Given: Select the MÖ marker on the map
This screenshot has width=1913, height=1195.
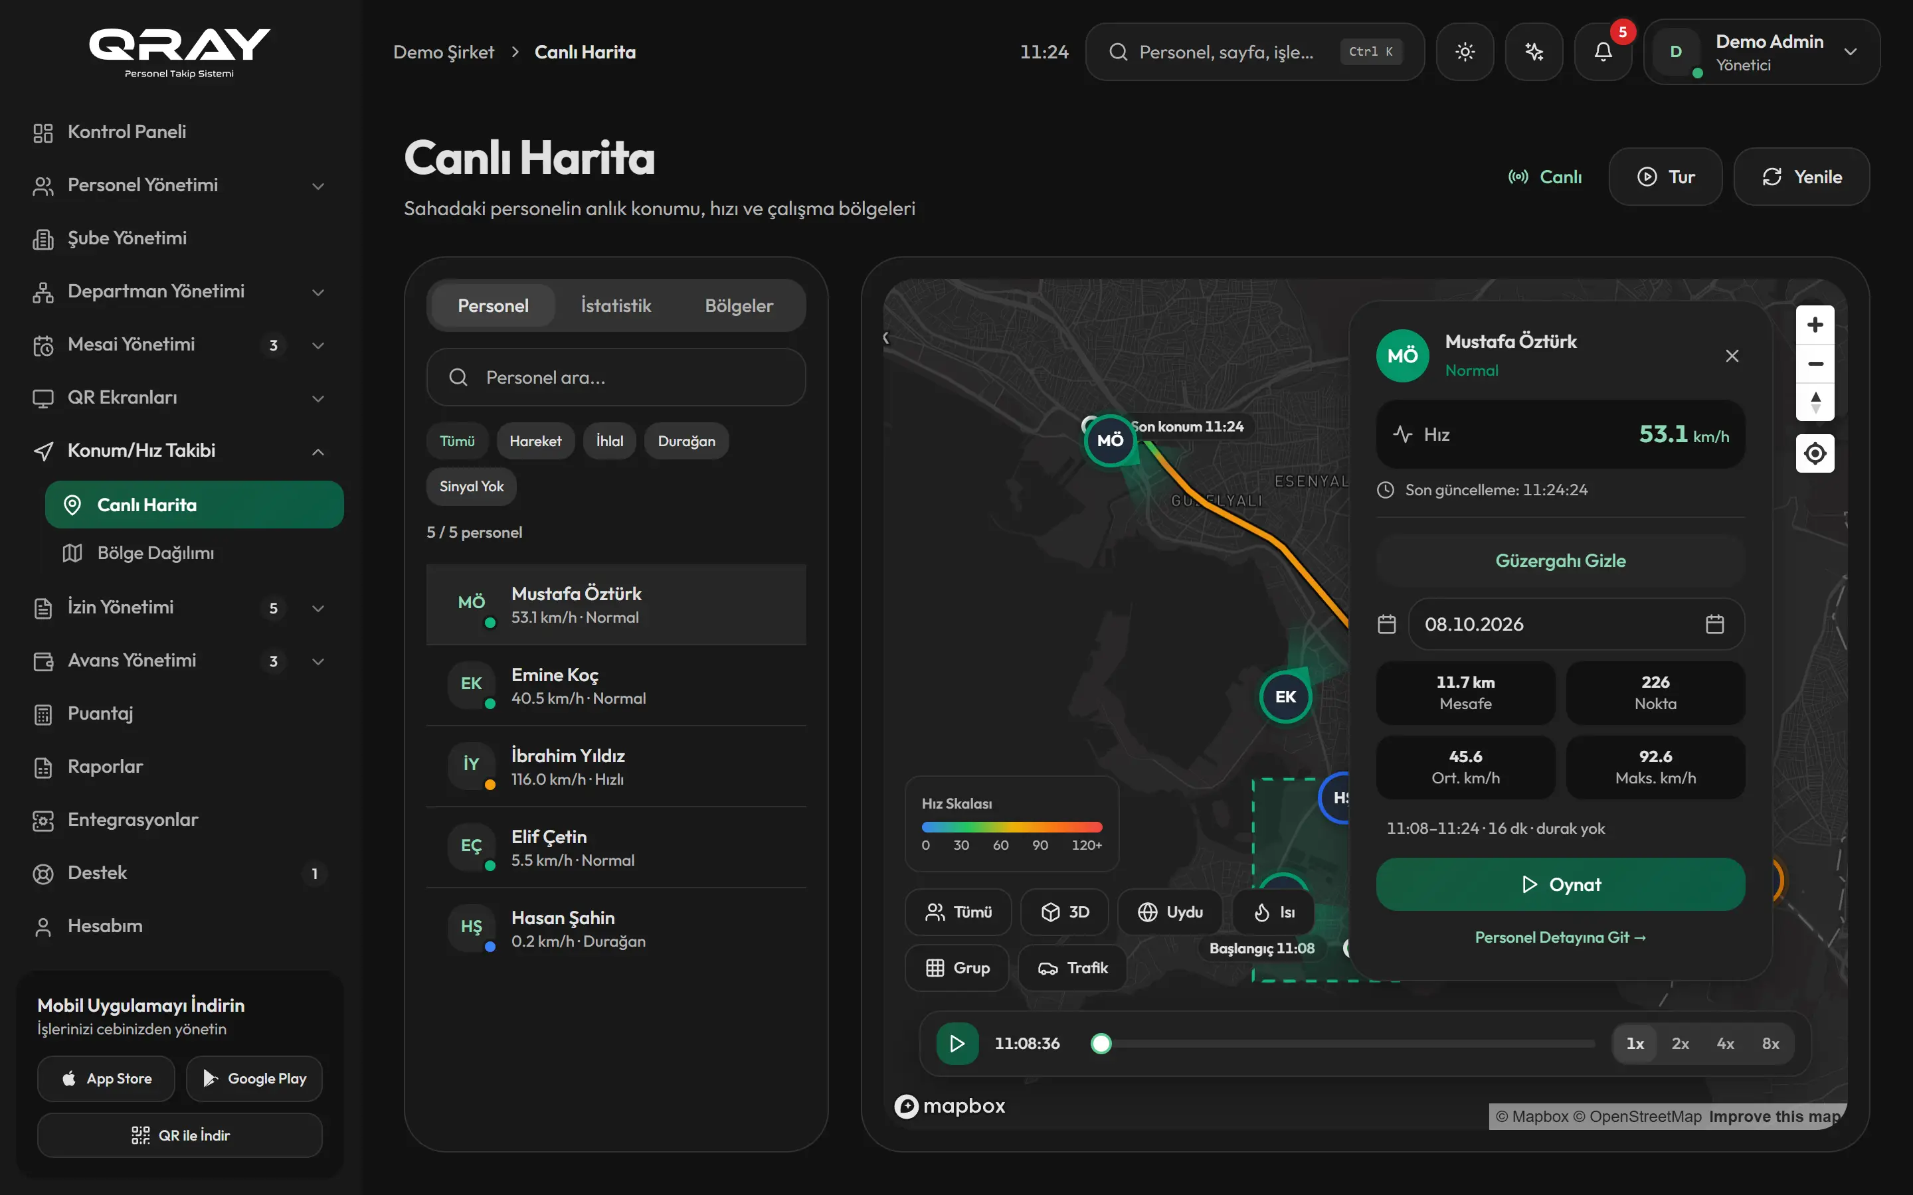Looking at the screenshot, I should [x=1110, y=440].
